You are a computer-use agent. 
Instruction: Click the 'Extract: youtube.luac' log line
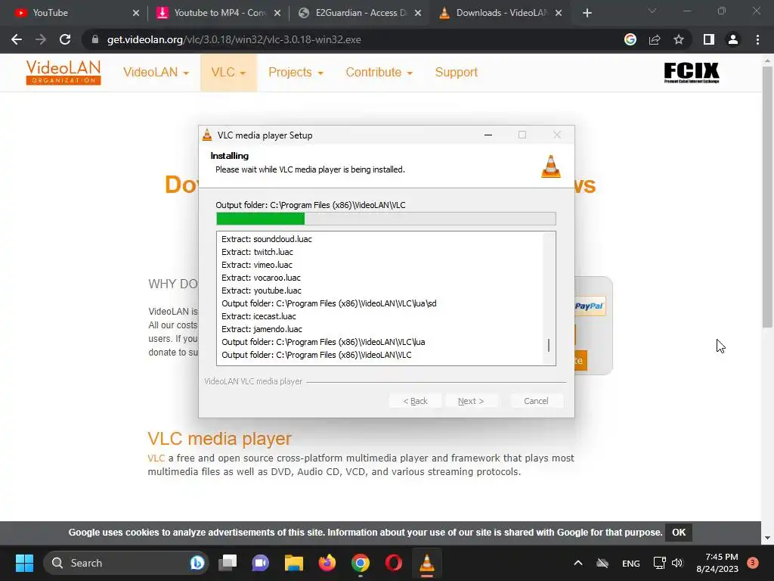point(261,290)
